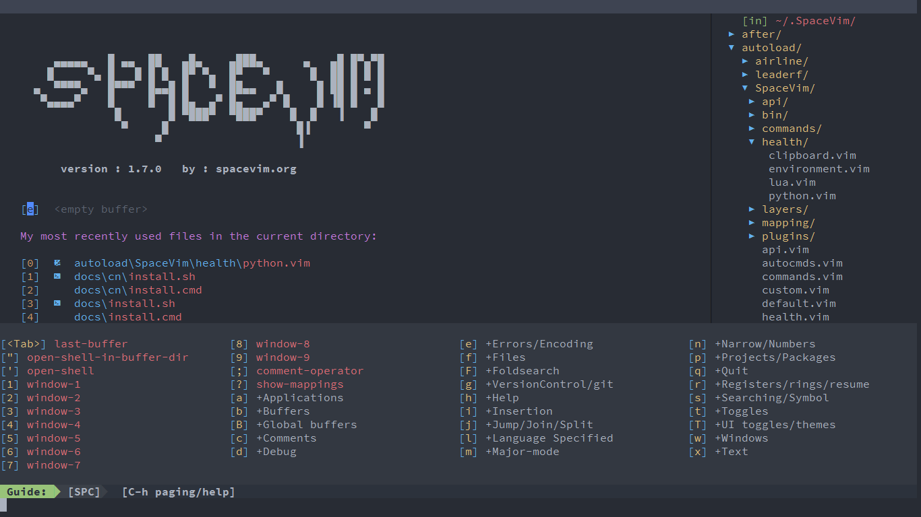Expand the mapping/ folder arrow
Image resolution: width=921 pixels, height=517 pixels.
point(752,223)
